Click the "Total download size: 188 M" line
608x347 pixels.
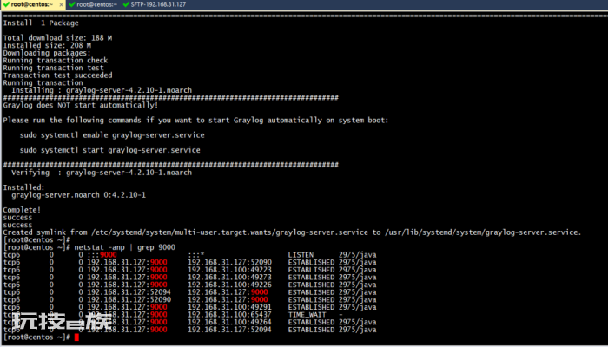(x=57, y=38)
